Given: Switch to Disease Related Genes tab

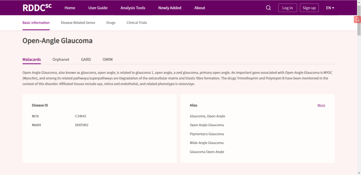Looking at the screenshot, I should click(x=78, y=23).
